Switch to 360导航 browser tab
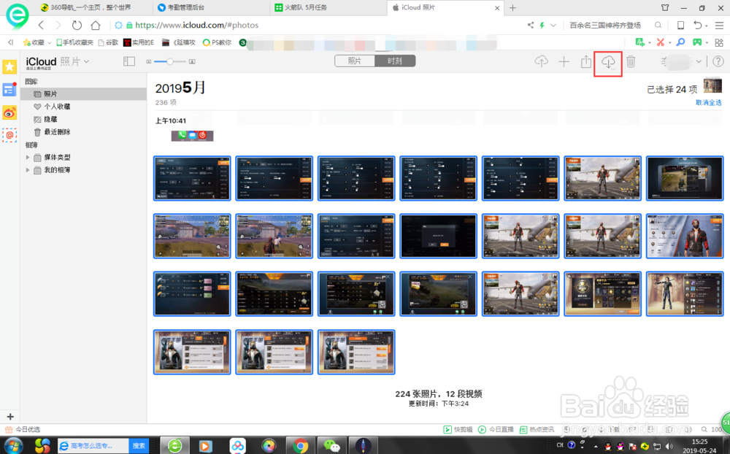Viewport: 730px width, 454px height. (x=91, y=7)
